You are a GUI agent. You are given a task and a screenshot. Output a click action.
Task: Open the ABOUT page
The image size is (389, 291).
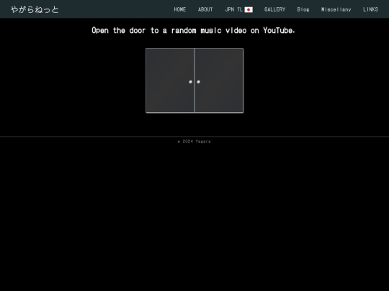(205, 9)
